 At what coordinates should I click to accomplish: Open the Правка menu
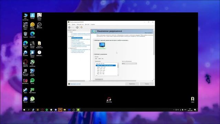[x=74, y=24]
